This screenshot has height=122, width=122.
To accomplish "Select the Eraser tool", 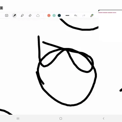I will pyautogui.click(x=30, y=16).
